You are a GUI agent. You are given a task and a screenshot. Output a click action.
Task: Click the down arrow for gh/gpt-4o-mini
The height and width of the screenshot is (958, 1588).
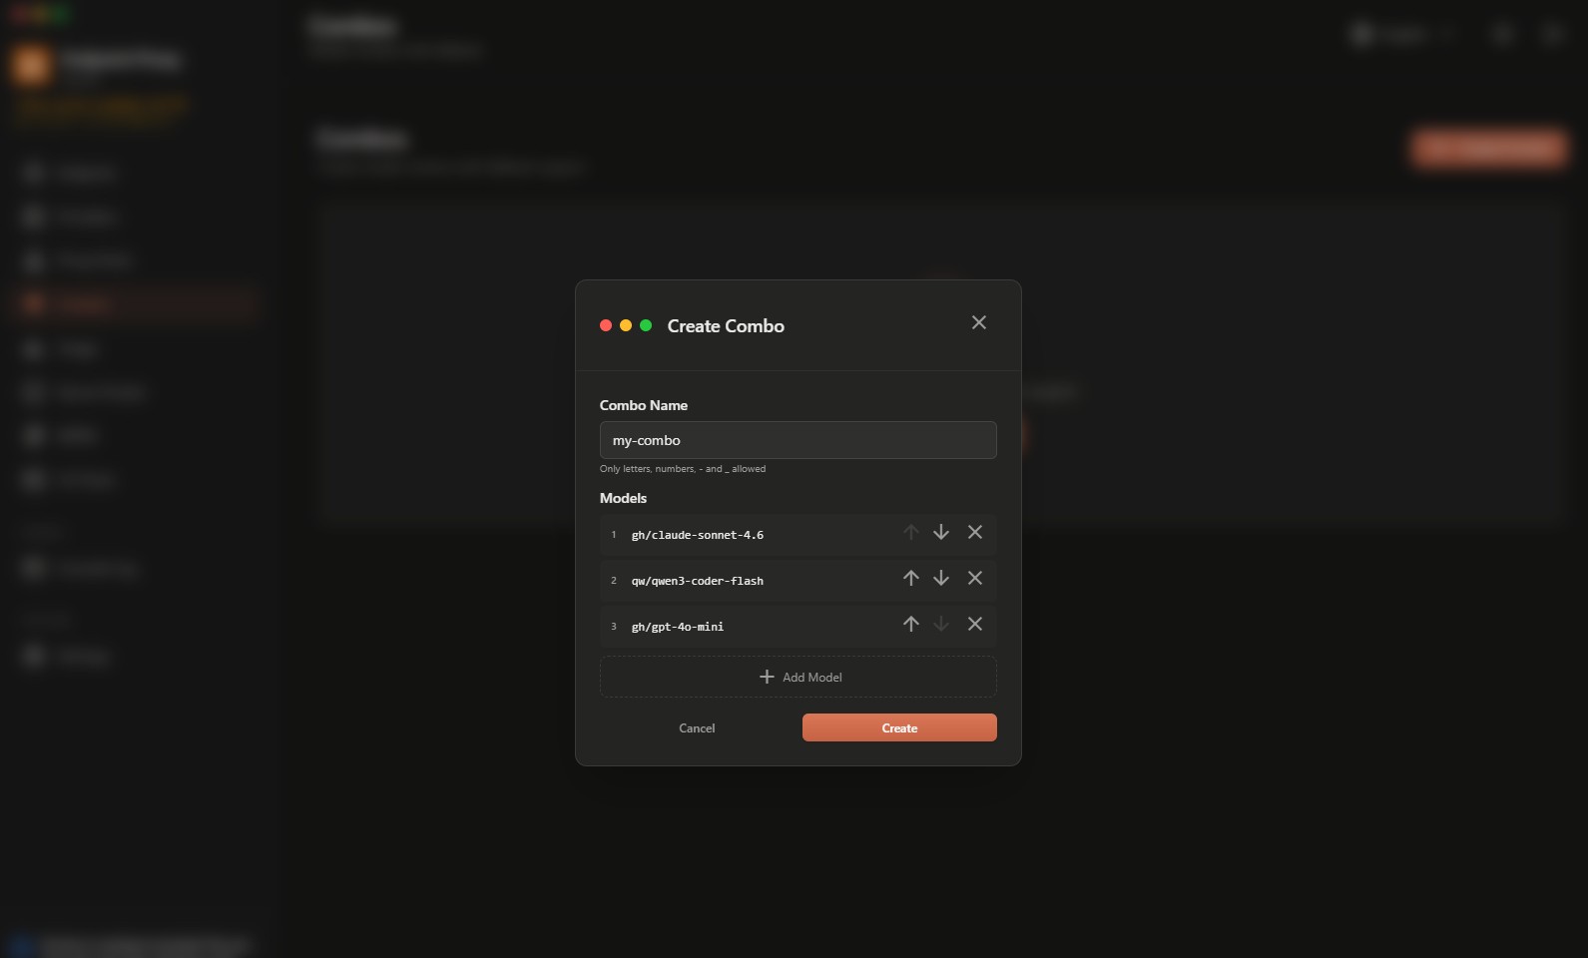point(940,625)
